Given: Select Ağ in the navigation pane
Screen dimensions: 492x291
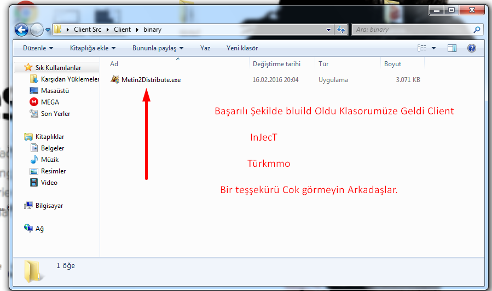Looking at the screenshot, I should (39, 229).
